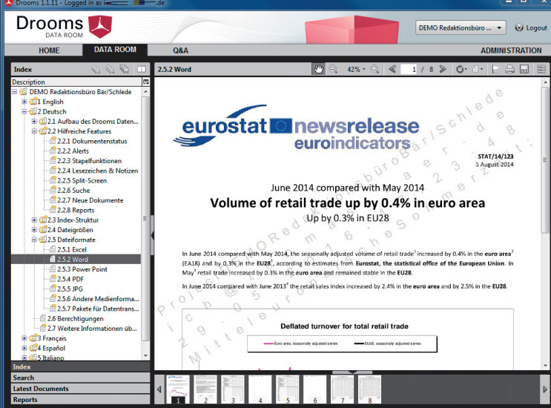Viewport: 551px width, 408px height.
Task: Open the ADMINISTRATION tab
Action: [511, 50]
